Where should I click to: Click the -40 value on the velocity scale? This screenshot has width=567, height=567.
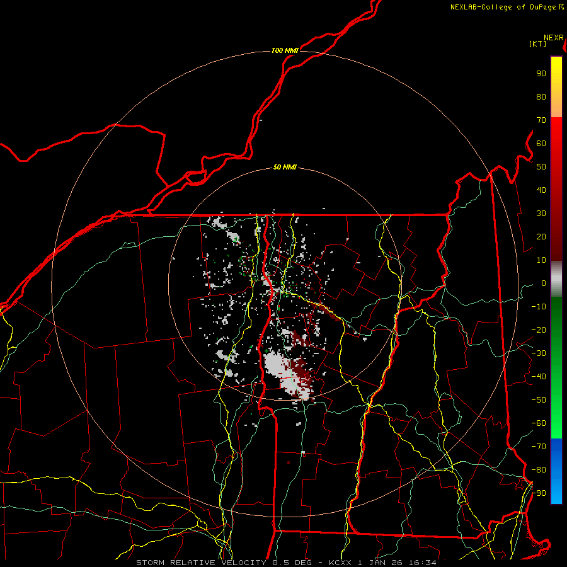pyautogui.click(x=539, y=377)
